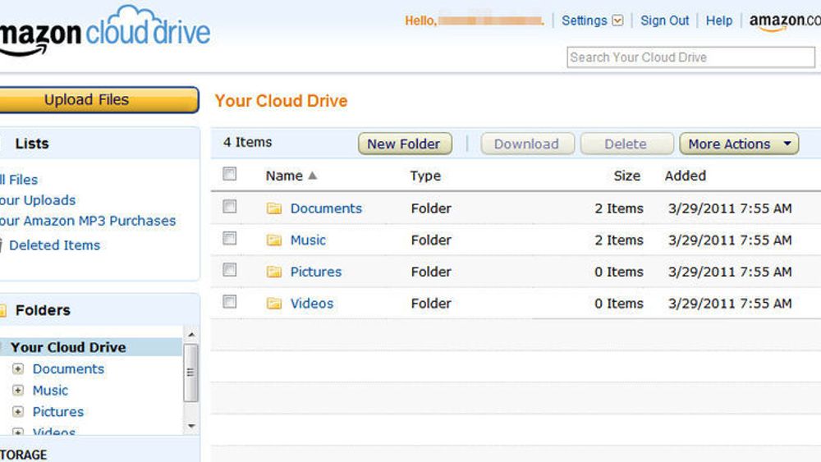Toggle the select-all checkbox in header
Viewport: 821px width, 462px height.
[229, 174]
